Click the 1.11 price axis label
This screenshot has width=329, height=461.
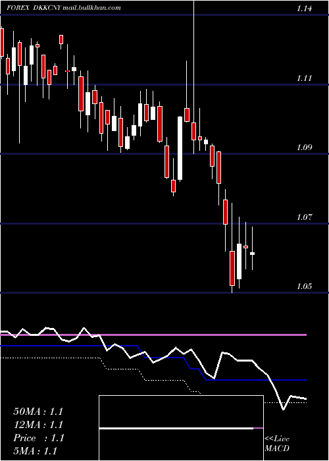tap(304, 78)
